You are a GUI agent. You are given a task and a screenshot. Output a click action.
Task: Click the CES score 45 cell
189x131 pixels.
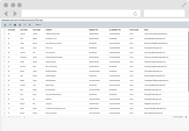point(9,34)
